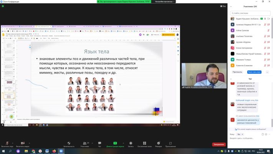Click the Windows taskbar search icon

tap(10, 151)
